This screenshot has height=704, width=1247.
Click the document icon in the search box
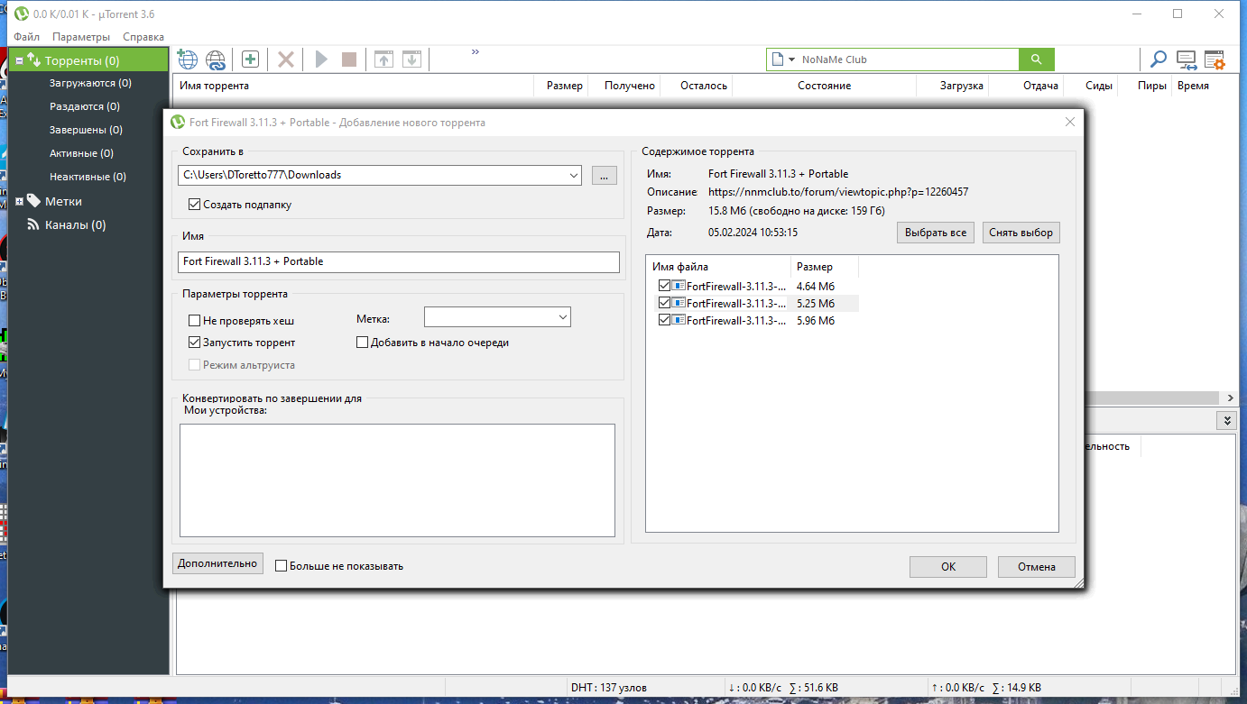[776, 59]
